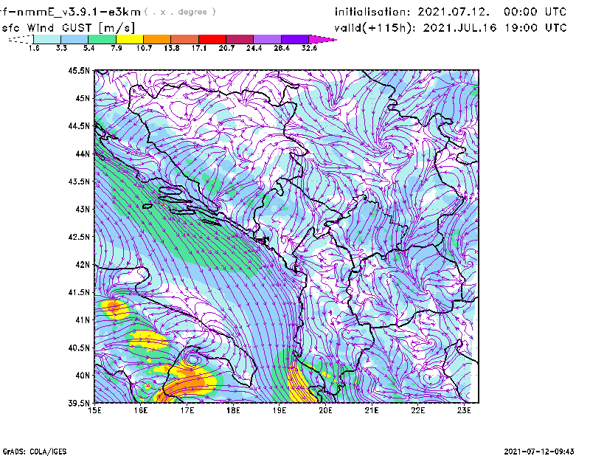Click the 19E longitude label
The width and height of the screenshot is (590, 456).
[x=280, y=410]
